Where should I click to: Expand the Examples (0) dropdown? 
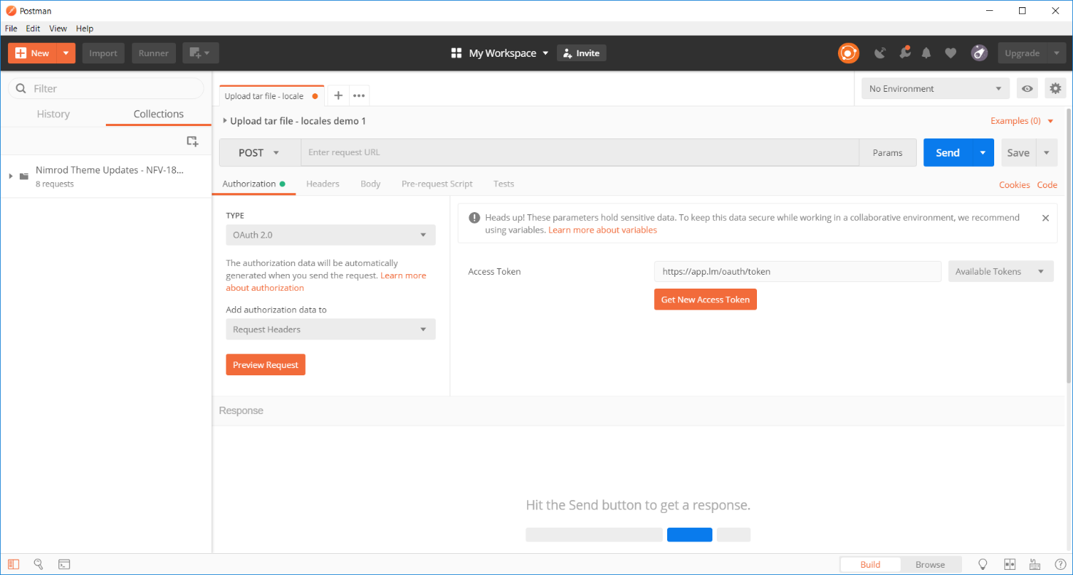[x=1022, y=121]
